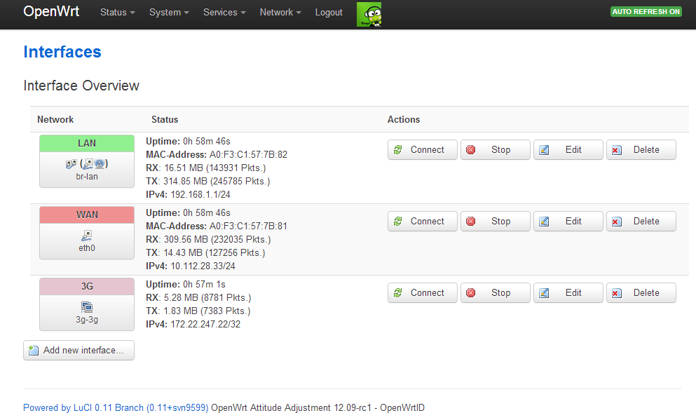Click the LAN row Connect refresh icon
The height and width of the screenshot is (413, 696).
click(397, 150)
